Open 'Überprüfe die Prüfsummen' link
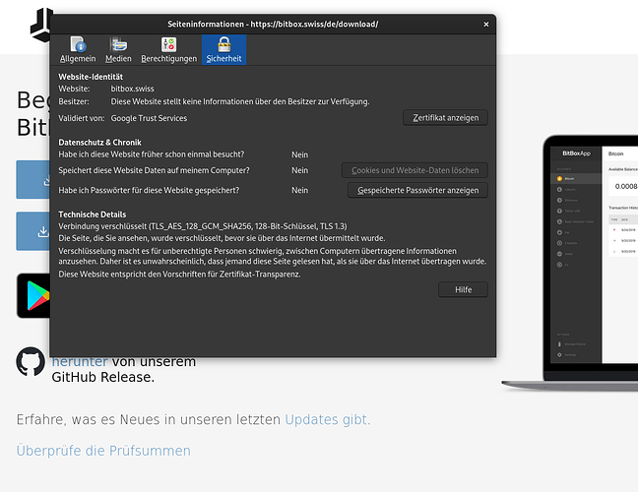The width and height of the screenshot is (638, 492). coord(103,451)
